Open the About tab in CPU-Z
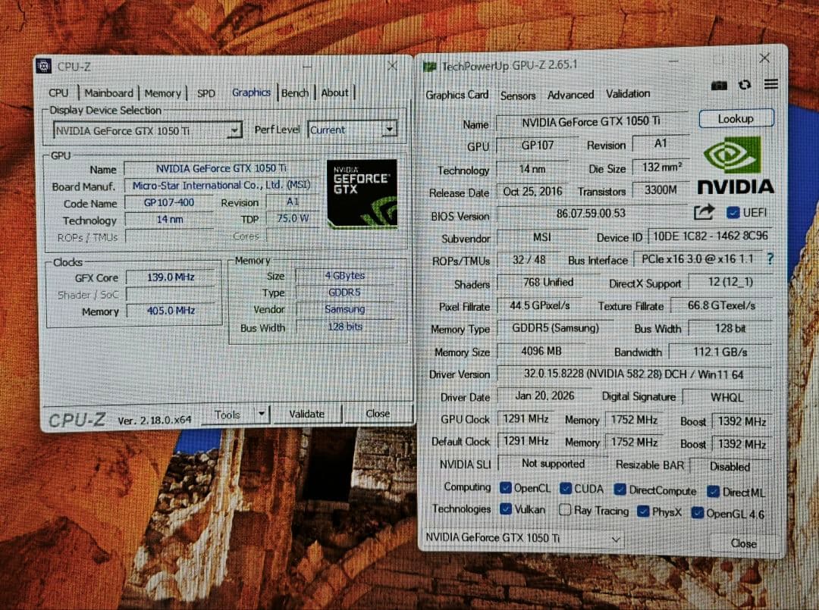 tap(335, 93)
